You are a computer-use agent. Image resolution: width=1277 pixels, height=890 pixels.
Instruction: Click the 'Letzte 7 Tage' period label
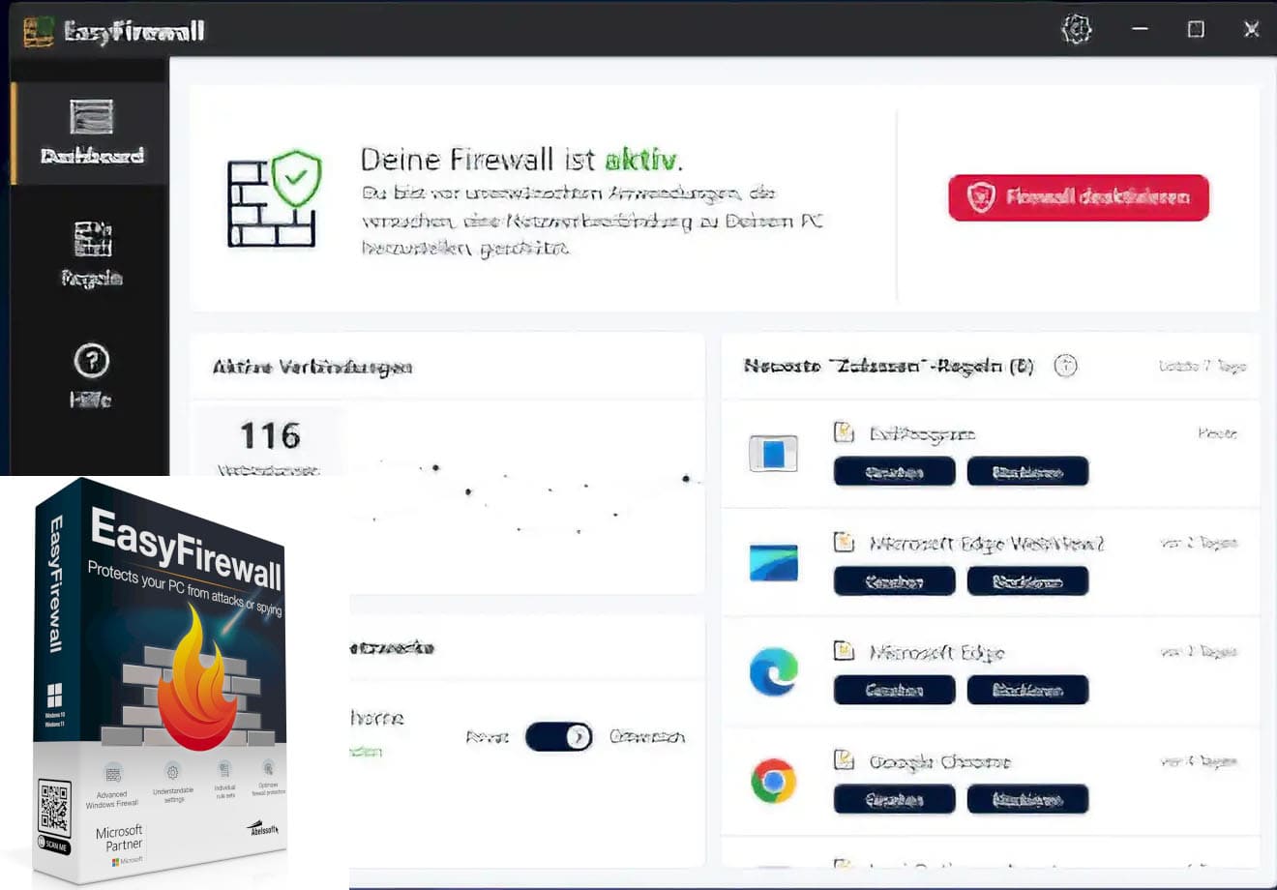point(1203,366)
